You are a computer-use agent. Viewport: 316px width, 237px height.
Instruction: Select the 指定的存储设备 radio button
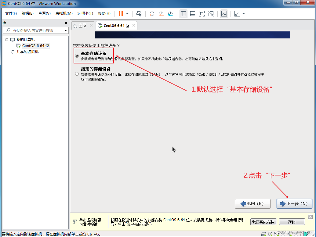click(77, 74)
